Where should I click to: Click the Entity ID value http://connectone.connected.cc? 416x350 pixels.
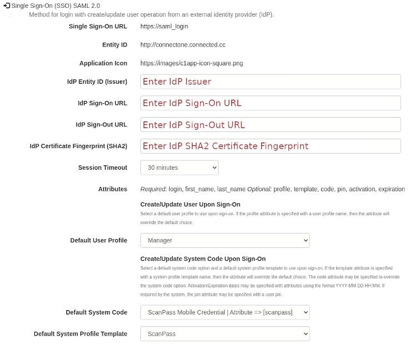182,44
